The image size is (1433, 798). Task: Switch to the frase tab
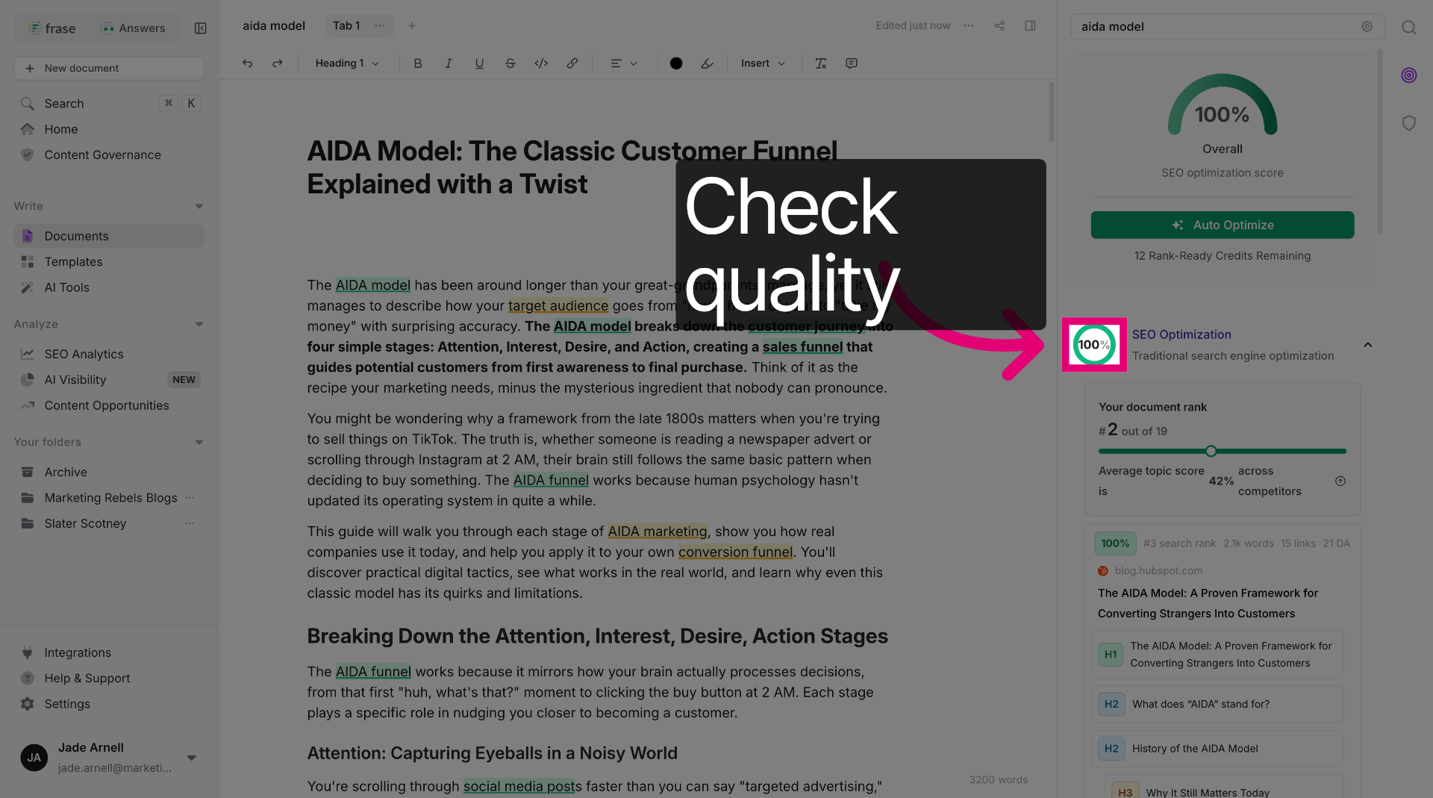tap(52, 28)
